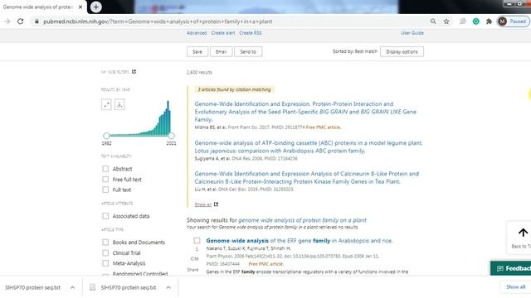
Task: Click Show all citation matches link
Action: point(202,204)
